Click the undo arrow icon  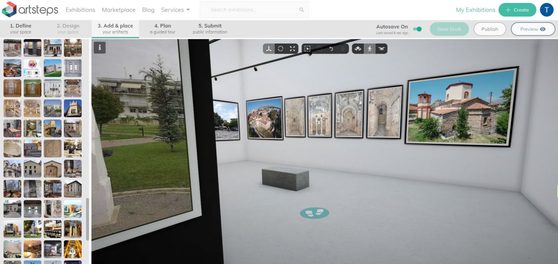(331, 49)
